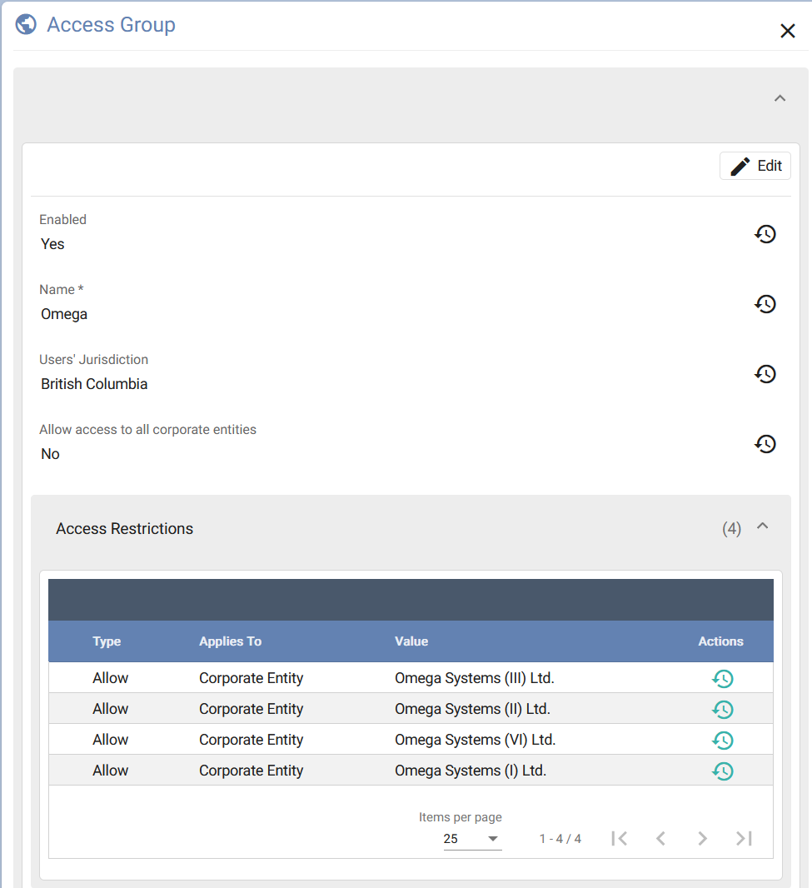Screen dimensions: 812x888
Task: Open history for Omega Systems (I) Ltd. row
Action: tap(722, 771)
